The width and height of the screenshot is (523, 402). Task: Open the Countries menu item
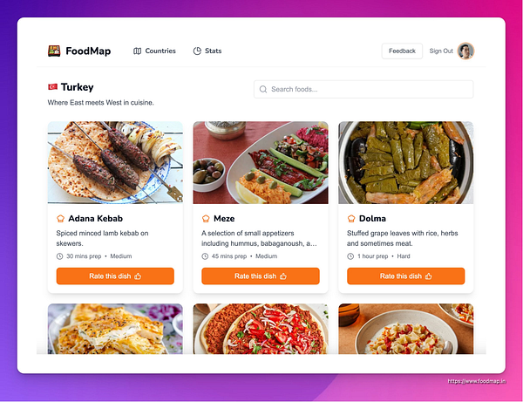[154, 51]
